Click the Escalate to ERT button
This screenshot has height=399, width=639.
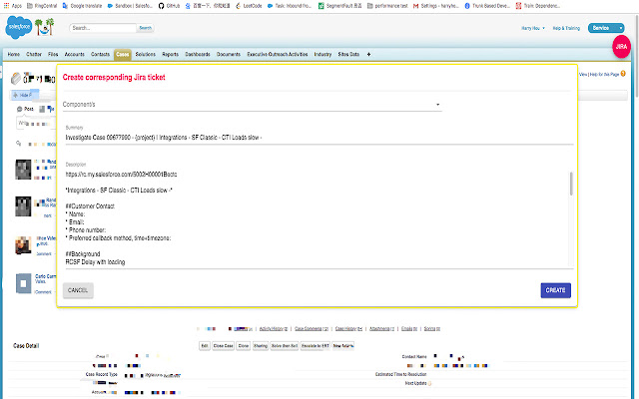click(316, 346)
